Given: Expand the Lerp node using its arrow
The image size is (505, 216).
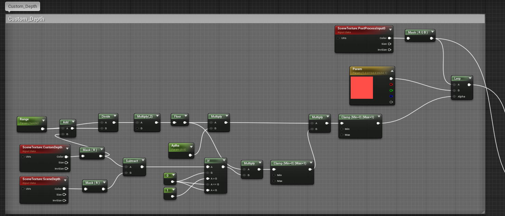Looking at the screenshot, I should [470, 79].
